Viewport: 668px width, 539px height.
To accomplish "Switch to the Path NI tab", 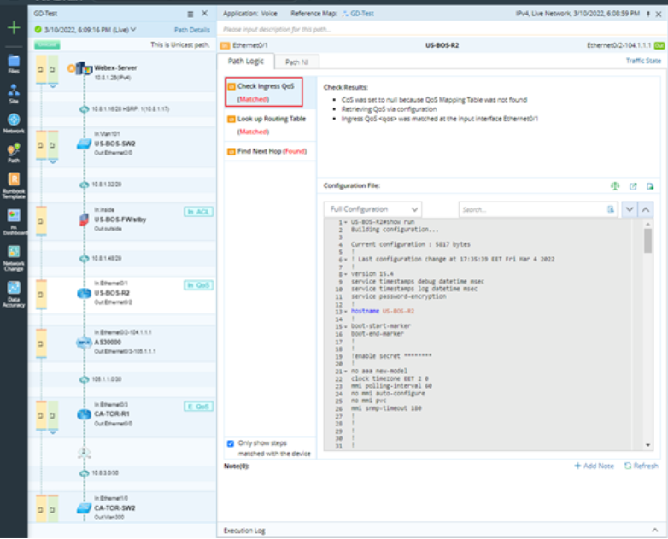I will pos(296,62).
